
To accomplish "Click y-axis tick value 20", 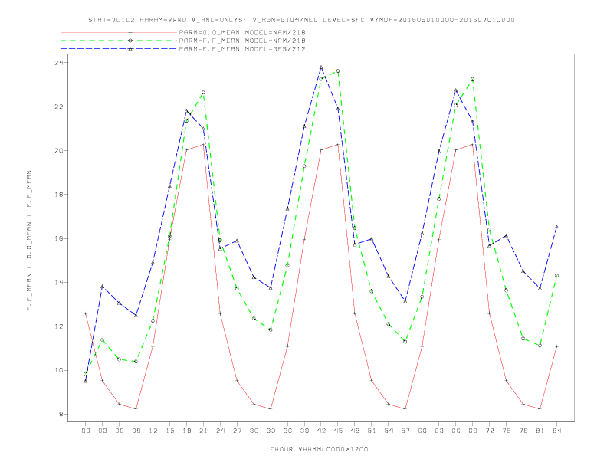I will pos(59,150).
